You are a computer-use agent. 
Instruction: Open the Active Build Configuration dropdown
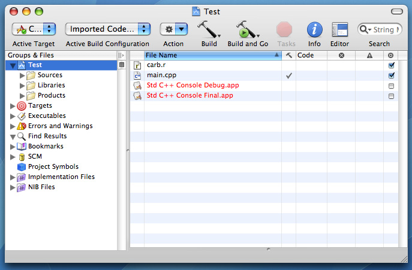(108, 29)
